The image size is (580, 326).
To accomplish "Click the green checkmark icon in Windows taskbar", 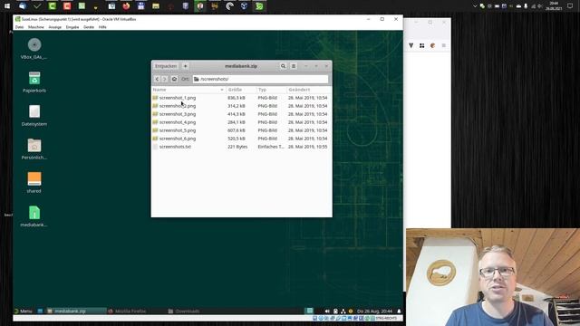I will 37,6.
